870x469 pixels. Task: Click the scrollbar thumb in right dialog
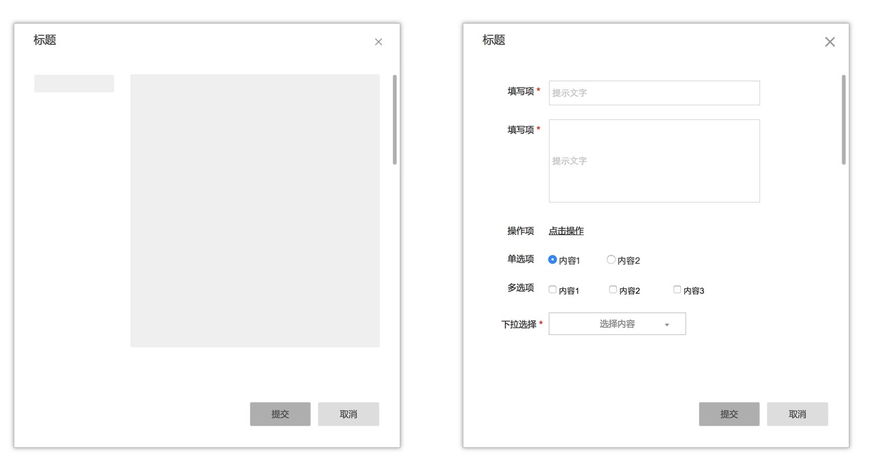[843, 120]
